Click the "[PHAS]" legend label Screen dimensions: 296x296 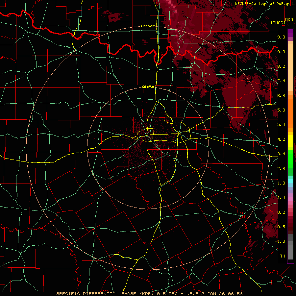(278, 23)
